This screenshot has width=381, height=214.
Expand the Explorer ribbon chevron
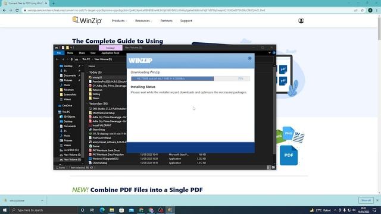click(269, 53)
